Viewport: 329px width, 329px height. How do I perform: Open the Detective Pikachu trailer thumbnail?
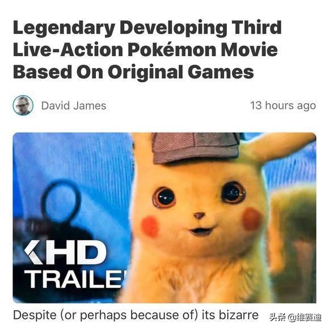(164, 218)
